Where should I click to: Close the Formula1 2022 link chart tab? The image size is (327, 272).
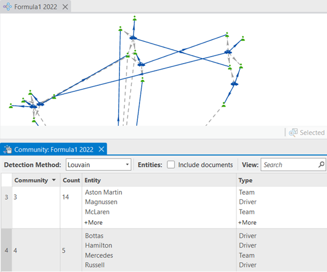pos(65,7)
